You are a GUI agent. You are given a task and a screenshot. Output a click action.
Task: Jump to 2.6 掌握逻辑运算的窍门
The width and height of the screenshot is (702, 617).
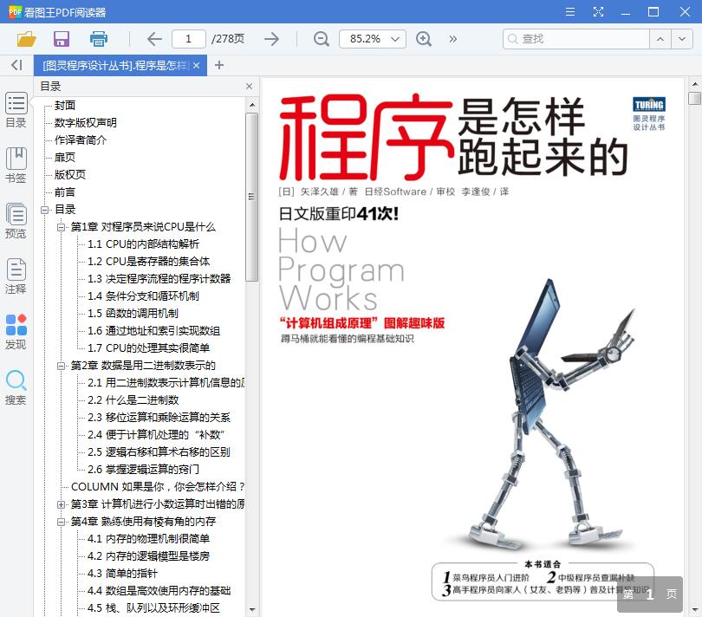pos(143,469)
